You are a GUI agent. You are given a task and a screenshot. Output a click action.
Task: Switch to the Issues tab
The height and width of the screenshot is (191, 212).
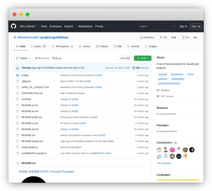[x=38, y=46]
